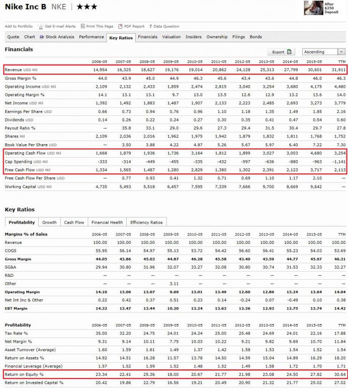The image size is (348, 388).
Task: Click the SG&A row label
Action: [x=11, y=267]
